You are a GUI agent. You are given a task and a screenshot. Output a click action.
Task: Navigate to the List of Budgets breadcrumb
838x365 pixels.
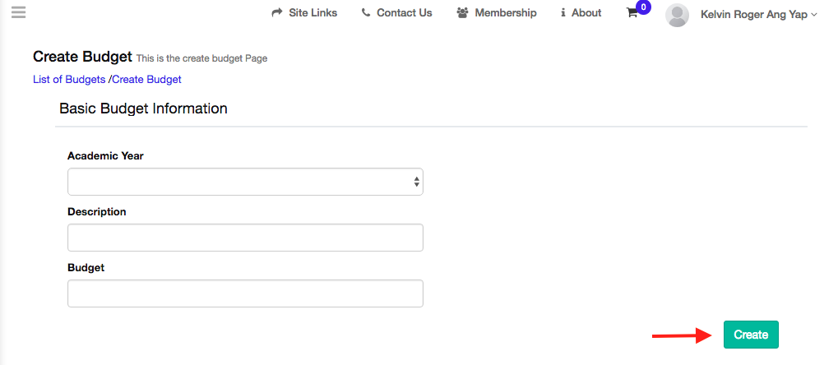tap(69, 80)
